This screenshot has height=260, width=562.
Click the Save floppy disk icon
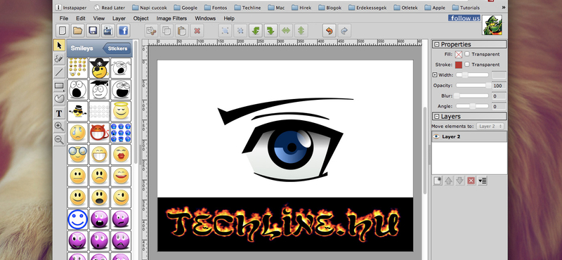(93, 31)
